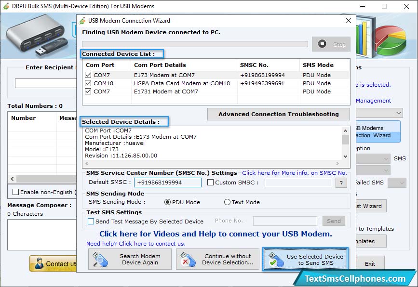Click the Default SMSC input field
The image size is (418, 287).
[168, 183]
